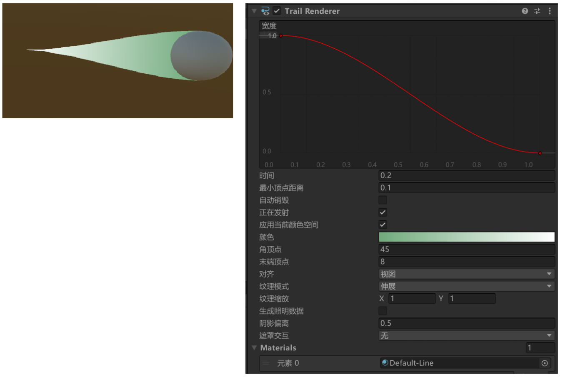Click the Trail Renderer title text
561x377 pixels.
tap(312, 11)
